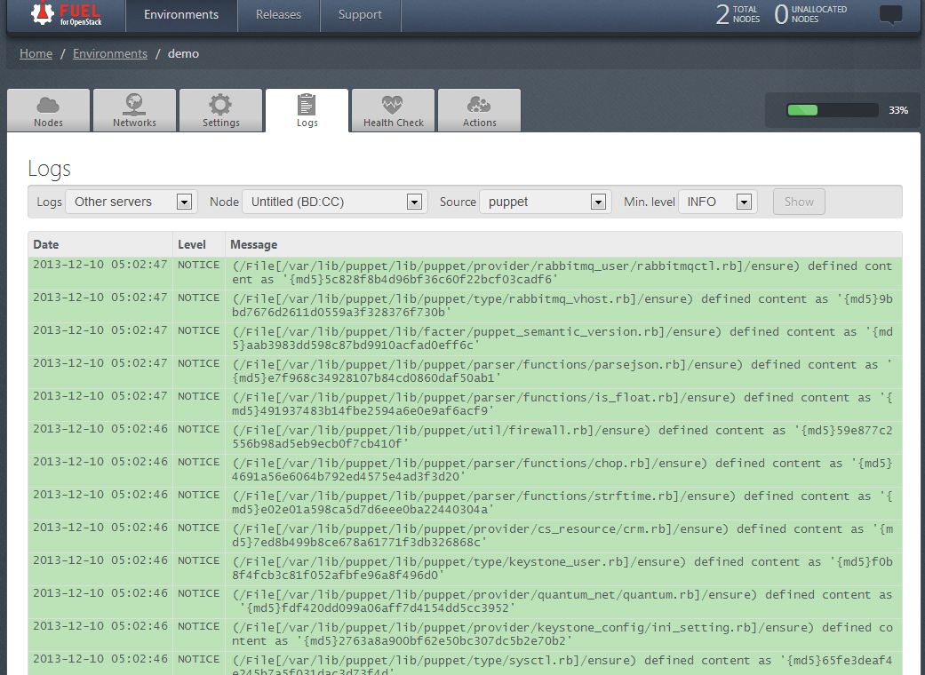Screen dimensions: 925x675
Task: Select the sysctl.rb log message
Action: pyautogui.click(x=562, y=664)
